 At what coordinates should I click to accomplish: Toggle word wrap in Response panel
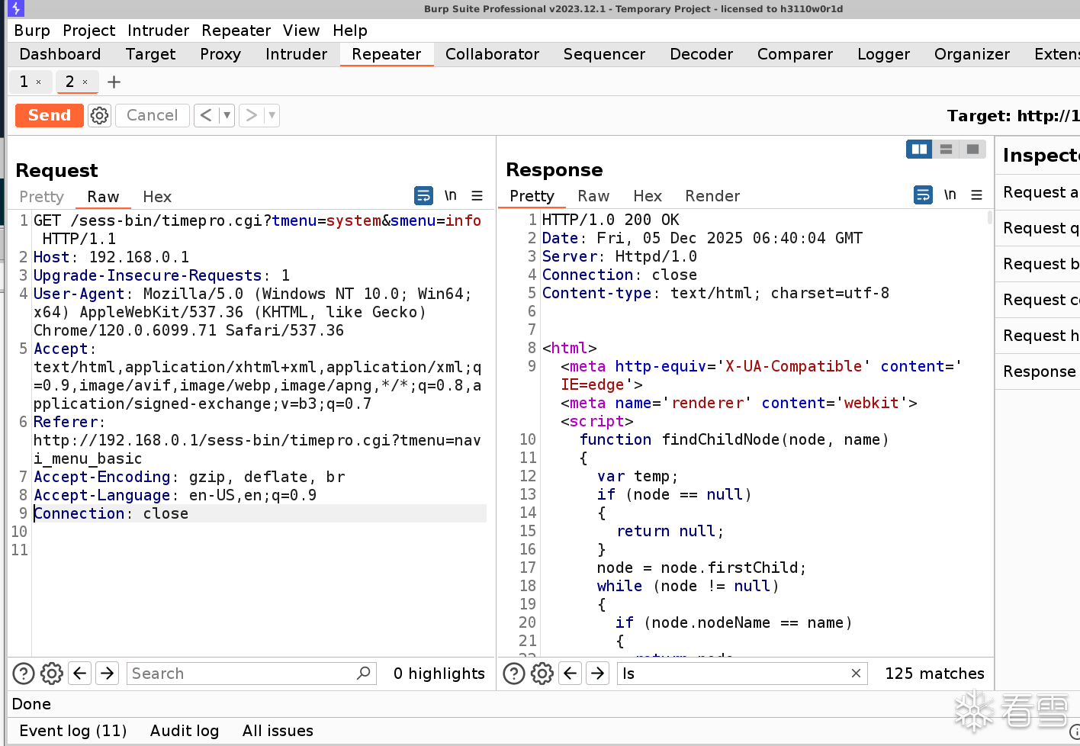923,195
